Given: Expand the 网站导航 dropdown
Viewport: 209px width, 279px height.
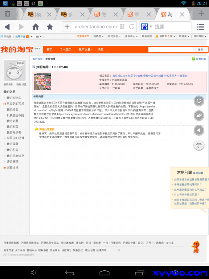Looking at the screenshot, I should [200, 36].
